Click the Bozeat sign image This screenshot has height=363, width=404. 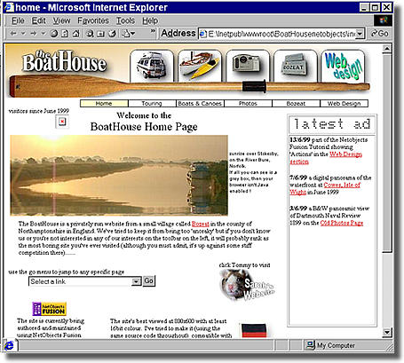[x=296, y=66]
